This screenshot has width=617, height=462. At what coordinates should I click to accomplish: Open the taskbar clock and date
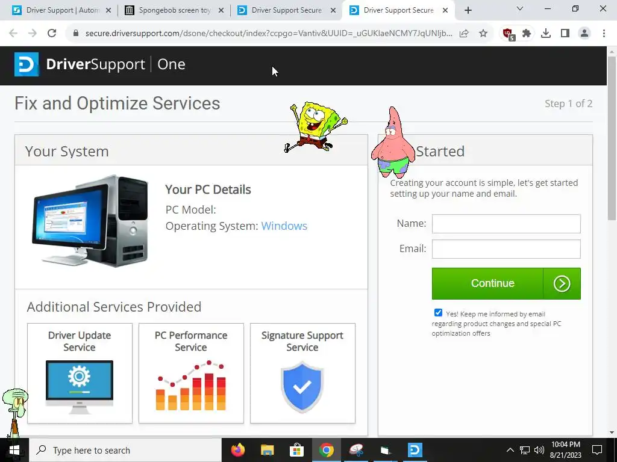tap(565, 450)
